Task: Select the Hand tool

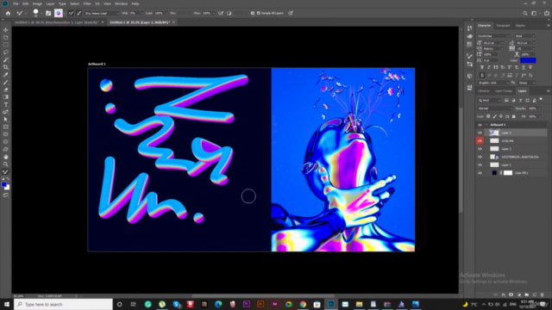Action: (x=6, y=157)
